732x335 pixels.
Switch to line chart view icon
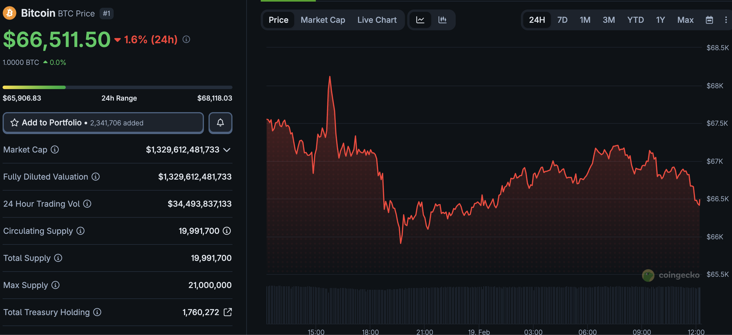point(420,20)
